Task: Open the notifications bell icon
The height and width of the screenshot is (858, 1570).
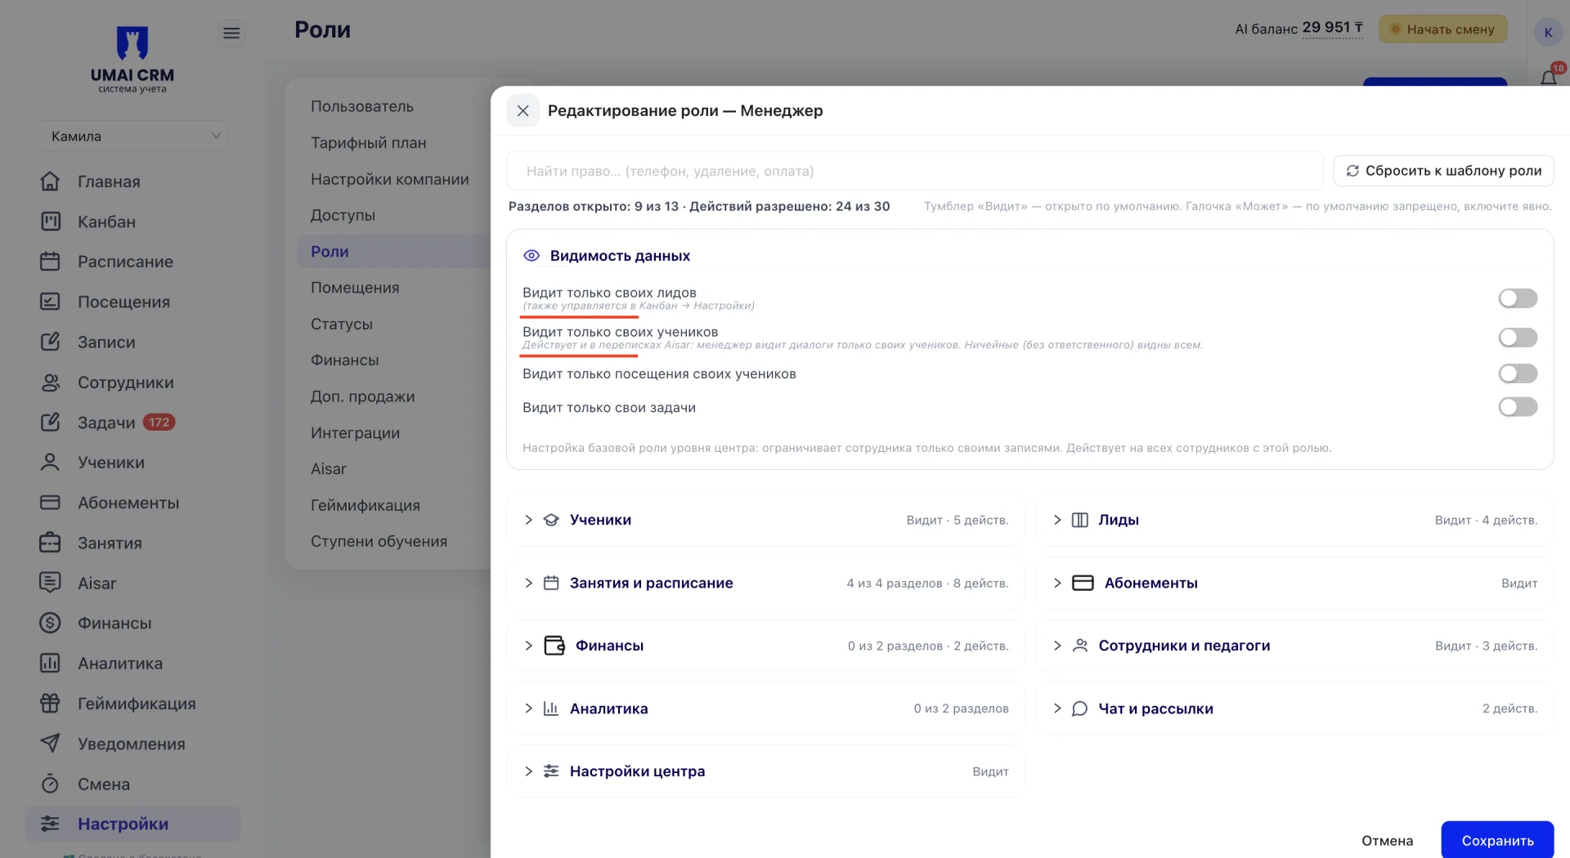Action: [1548, 77]
